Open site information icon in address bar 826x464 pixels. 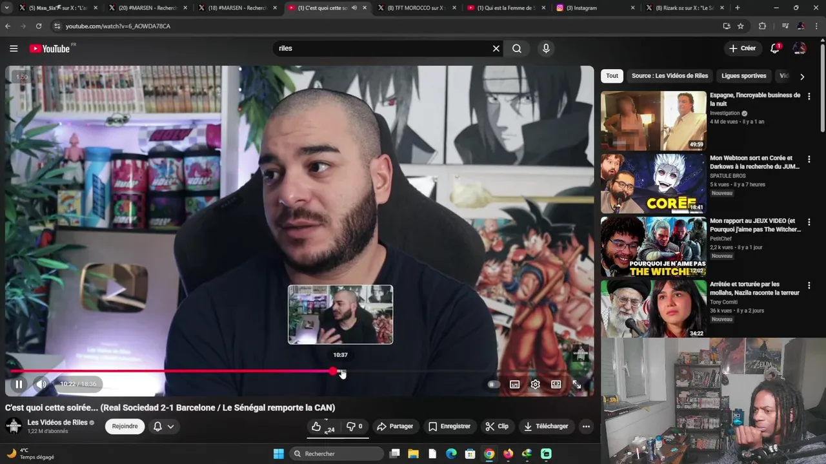coord(57,26)
